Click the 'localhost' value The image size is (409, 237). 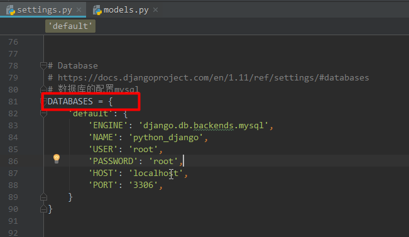[x=156, y=174]
